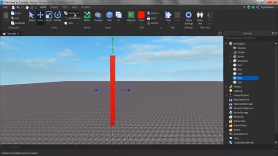
Task: Click the Play test button
Action: point(168,16)
